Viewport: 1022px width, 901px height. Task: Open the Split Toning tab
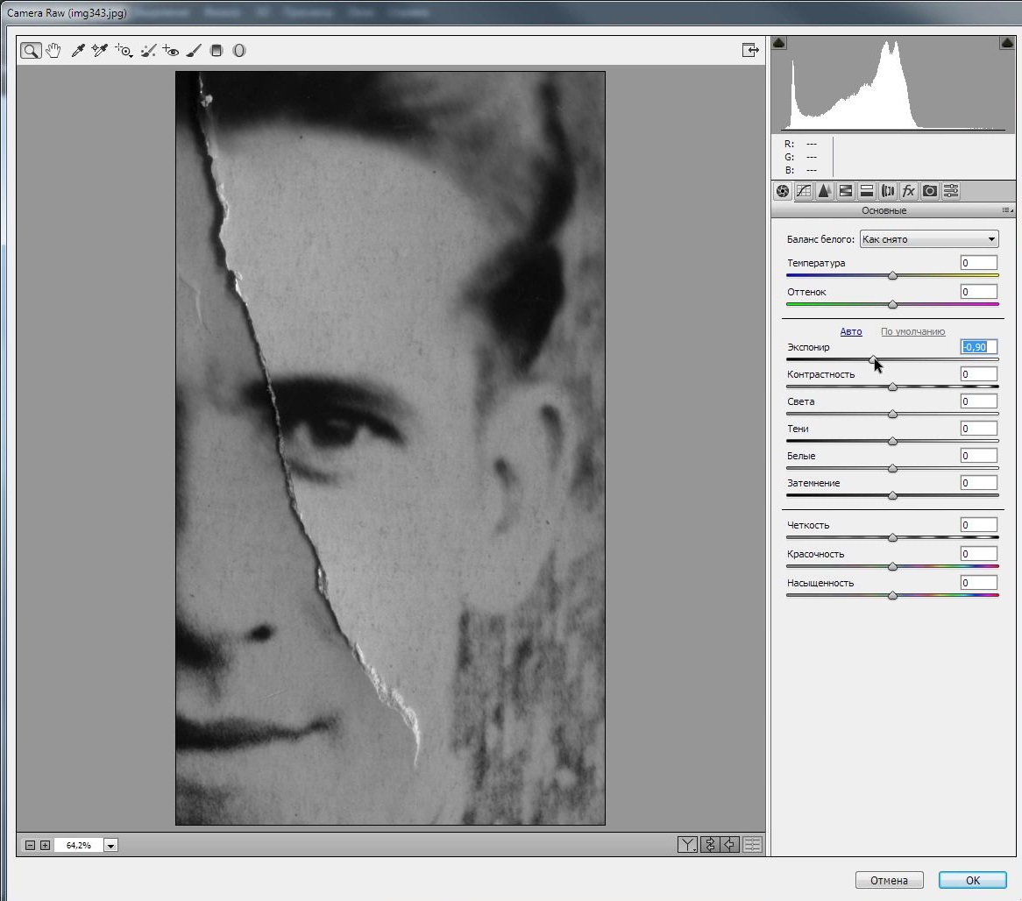866,191
